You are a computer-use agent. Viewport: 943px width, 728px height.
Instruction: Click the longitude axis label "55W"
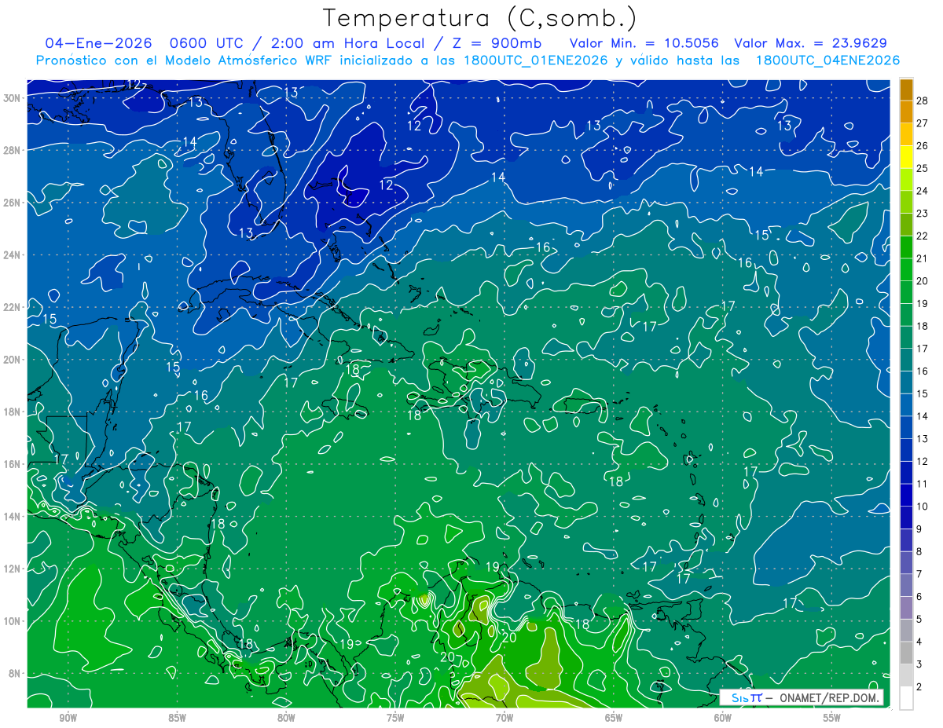(832, 718)
